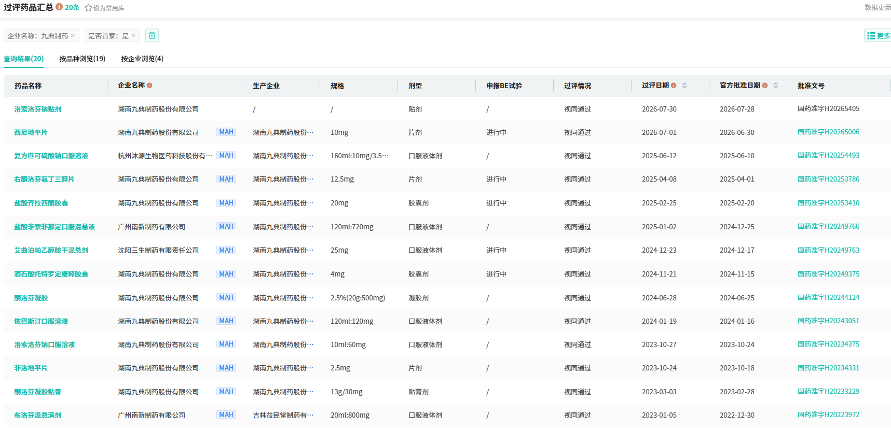Click the 药品名称 column header
The width and height of the screenshot is (891, 428).
point(28,86)
